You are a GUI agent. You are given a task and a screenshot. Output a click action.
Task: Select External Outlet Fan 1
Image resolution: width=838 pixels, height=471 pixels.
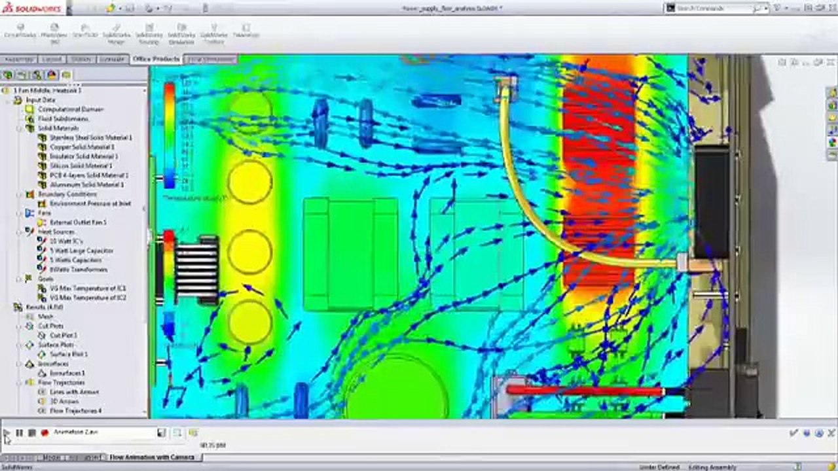[78, 222]
